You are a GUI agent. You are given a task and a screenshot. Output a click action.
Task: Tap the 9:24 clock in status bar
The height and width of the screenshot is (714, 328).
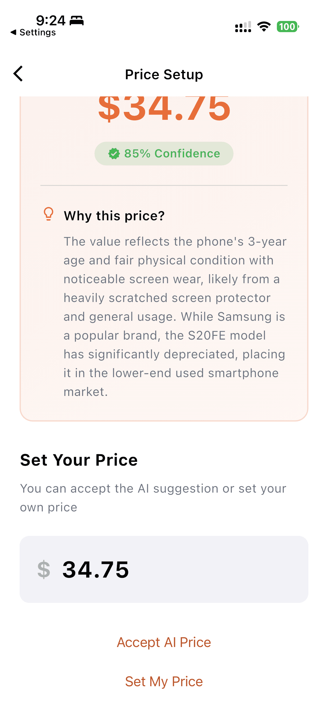point(51,20)
